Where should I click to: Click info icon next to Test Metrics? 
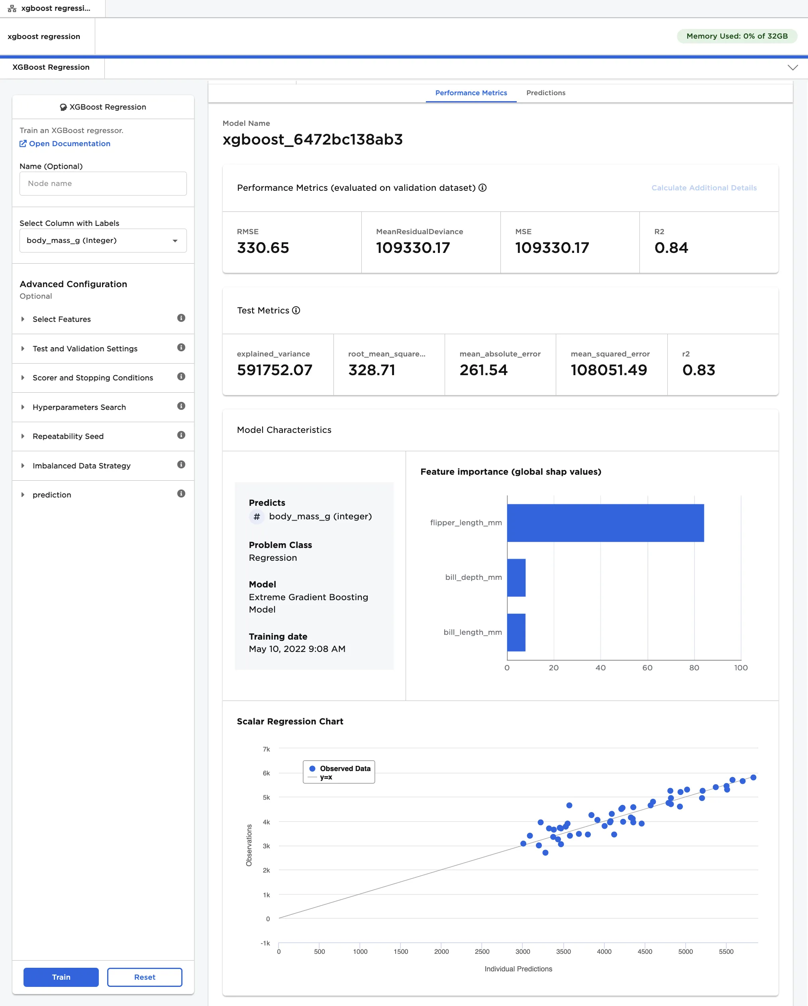tap(296, 310)
